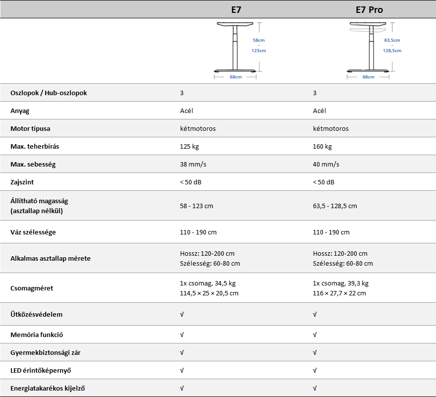436x397 pixels.
Task: Click the Oszlopok / Hub-oszlopok row label
Action: 49,93
